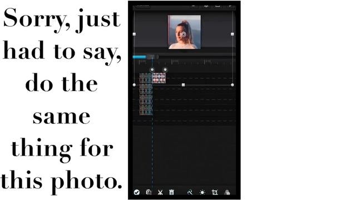This screenshot has width=356, height=200.
Task: Open the wrench tool settings icon
Action: point(190,192)
